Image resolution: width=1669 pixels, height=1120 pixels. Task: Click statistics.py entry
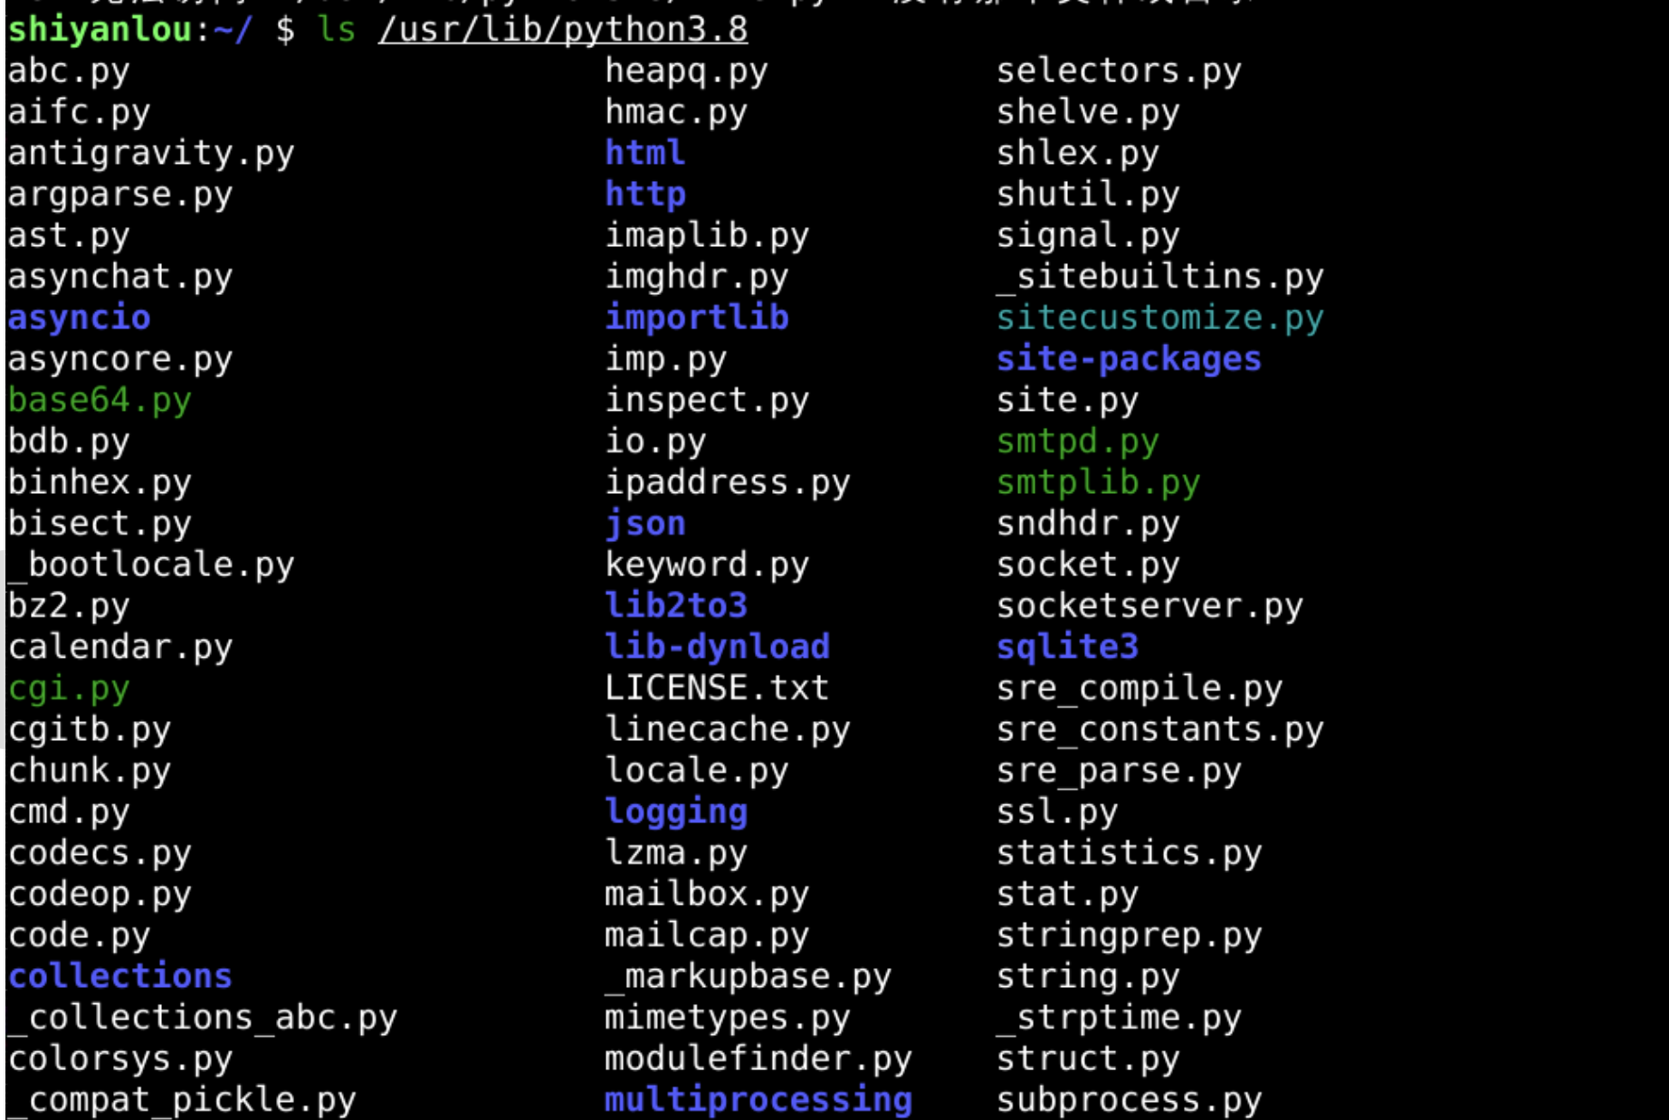[x=1129, y=853]
